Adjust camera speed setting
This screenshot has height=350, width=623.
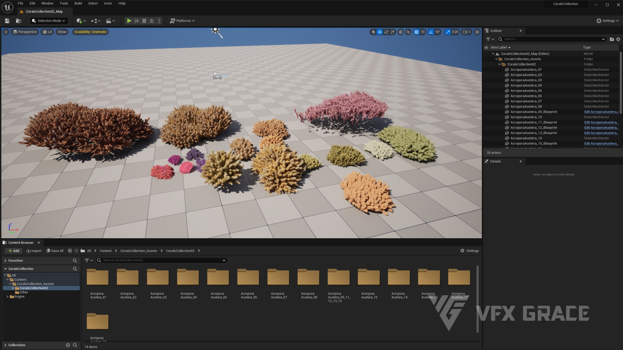coord(467,32)
